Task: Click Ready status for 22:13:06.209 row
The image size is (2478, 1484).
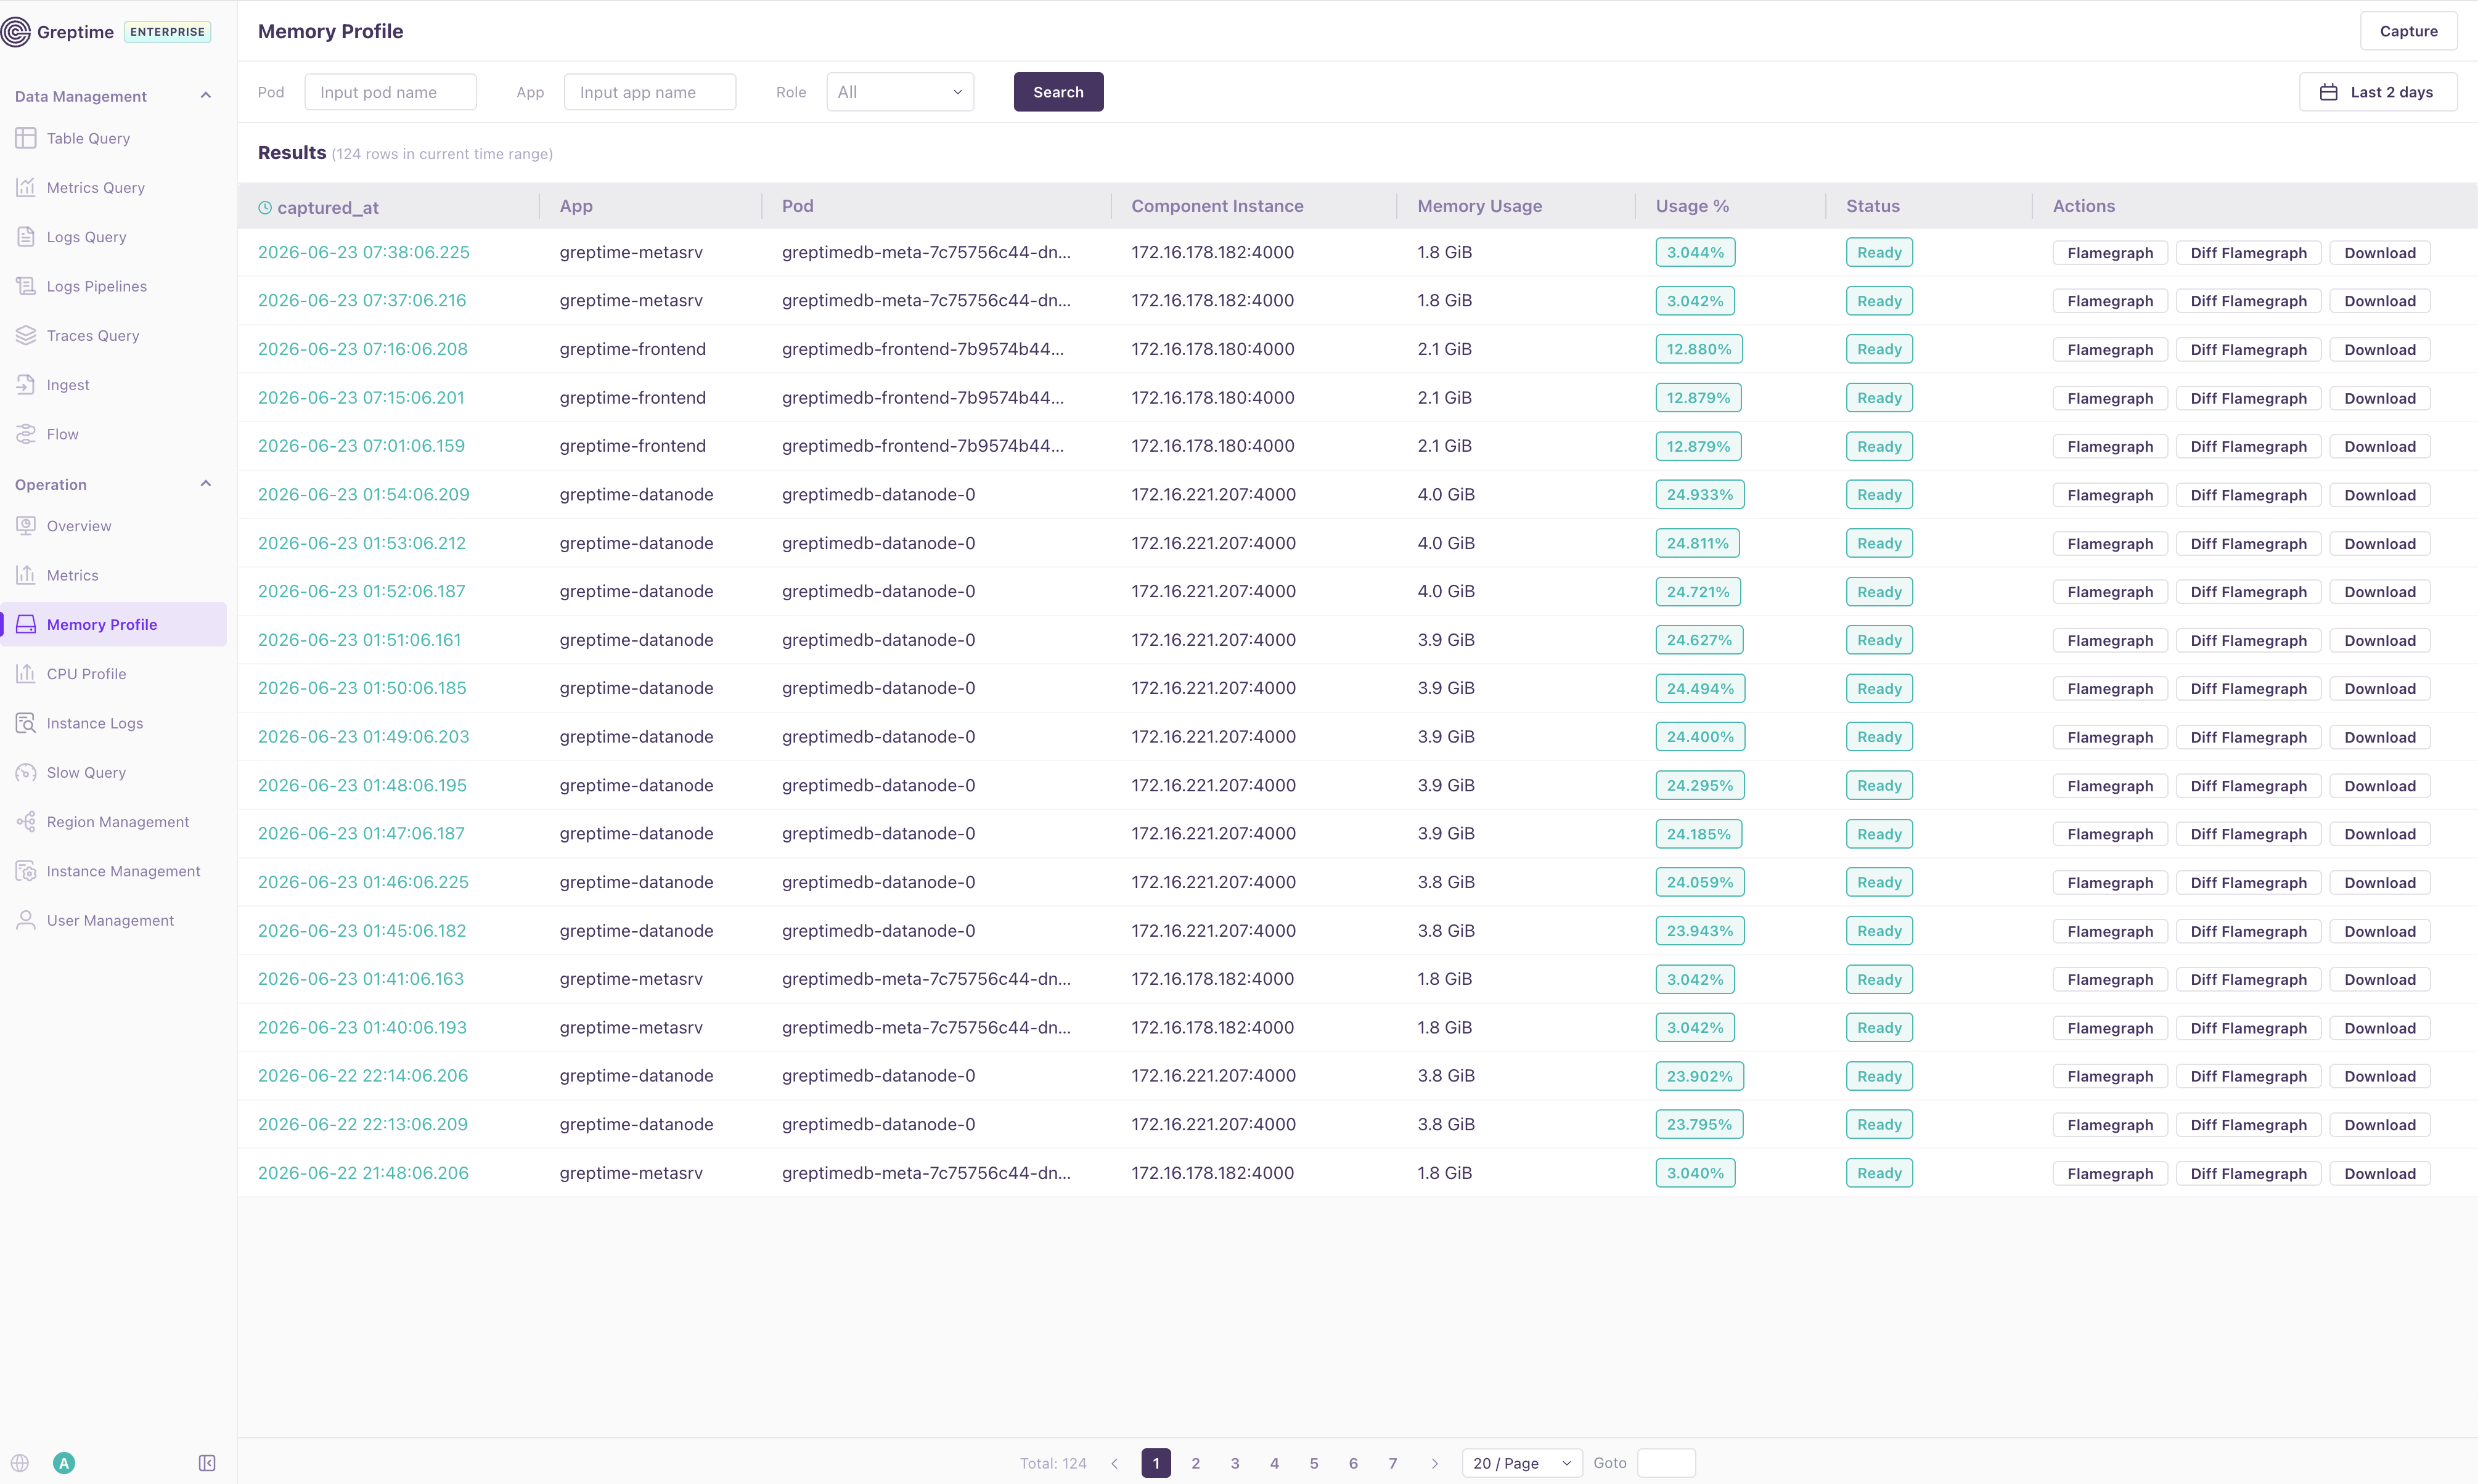Action: (x=1879, y=1124)
